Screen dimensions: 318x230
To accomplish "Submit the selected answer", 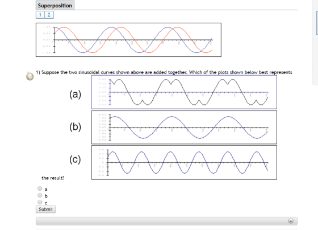I will (x=45, y=210).
